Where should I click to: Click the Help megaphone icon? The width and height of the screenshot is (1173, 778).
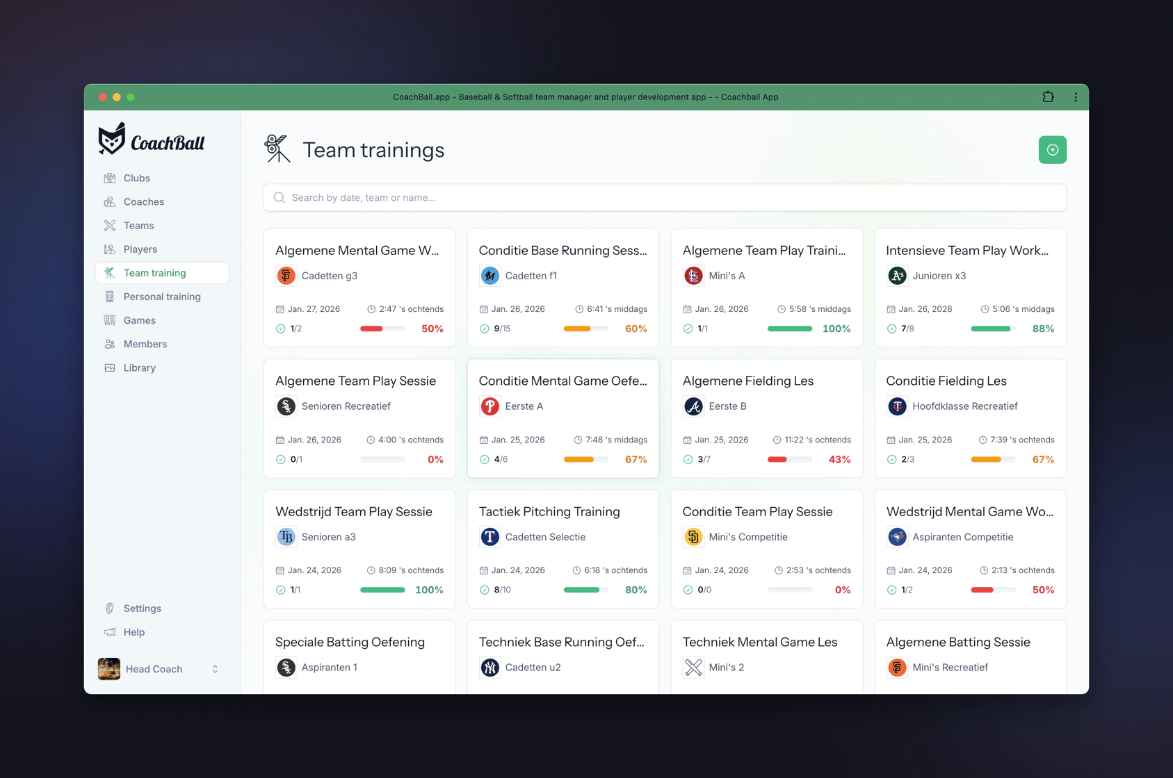click(x=110, y=632)
